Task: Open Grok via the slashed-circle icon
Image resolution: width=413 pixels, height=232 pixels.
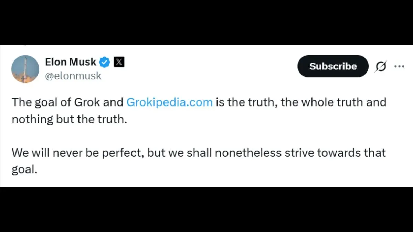Action: [x=381, y=66]
